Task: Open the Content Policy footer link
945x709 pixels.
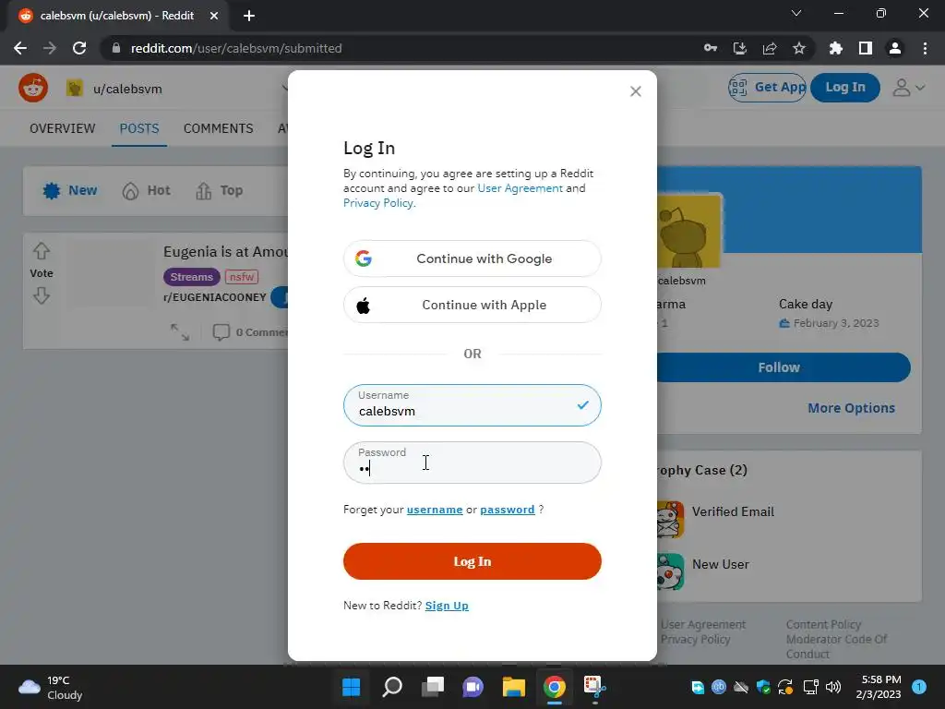Action: tap(823, 625)
